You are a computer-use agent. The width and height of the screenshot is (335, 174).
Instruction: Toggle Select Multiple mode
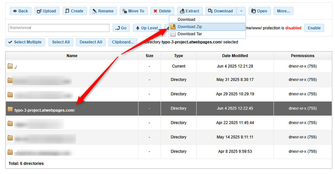(x=25, y=42)
